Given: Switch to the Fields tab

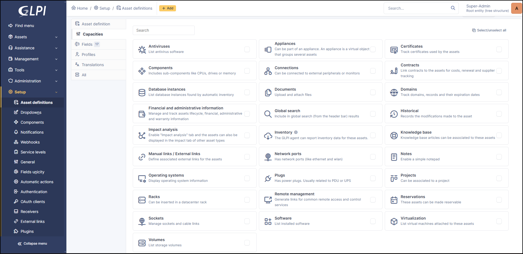Looking at the screenshot, I should (87, 44).
